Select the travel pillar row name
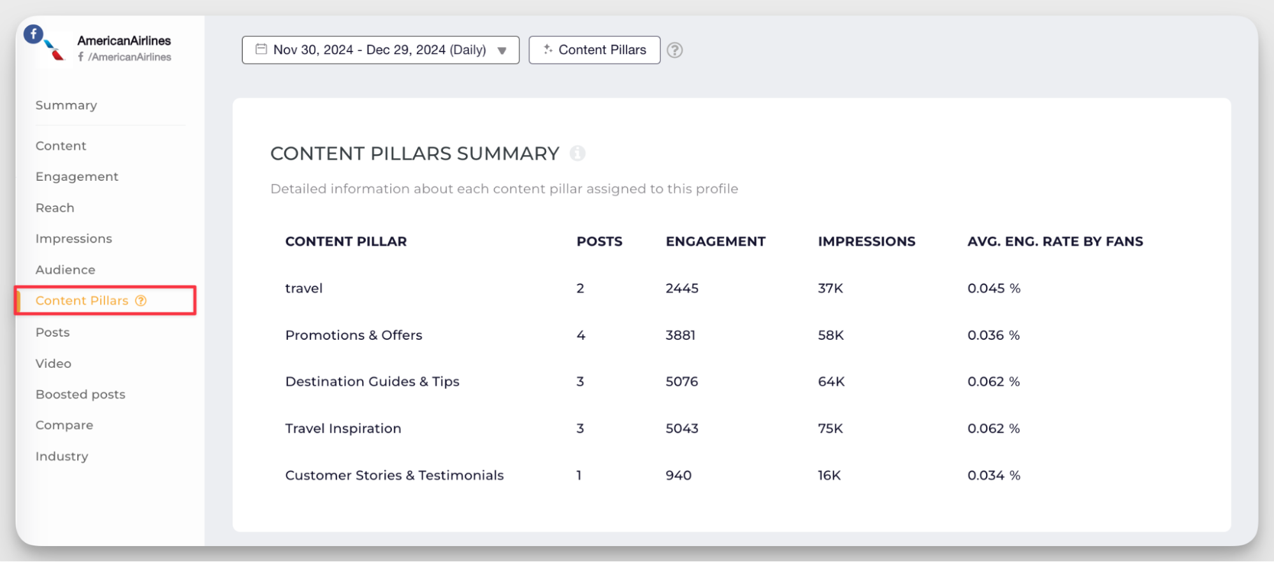The width and height of the screenshot is (1274, 562). point(304,288)
